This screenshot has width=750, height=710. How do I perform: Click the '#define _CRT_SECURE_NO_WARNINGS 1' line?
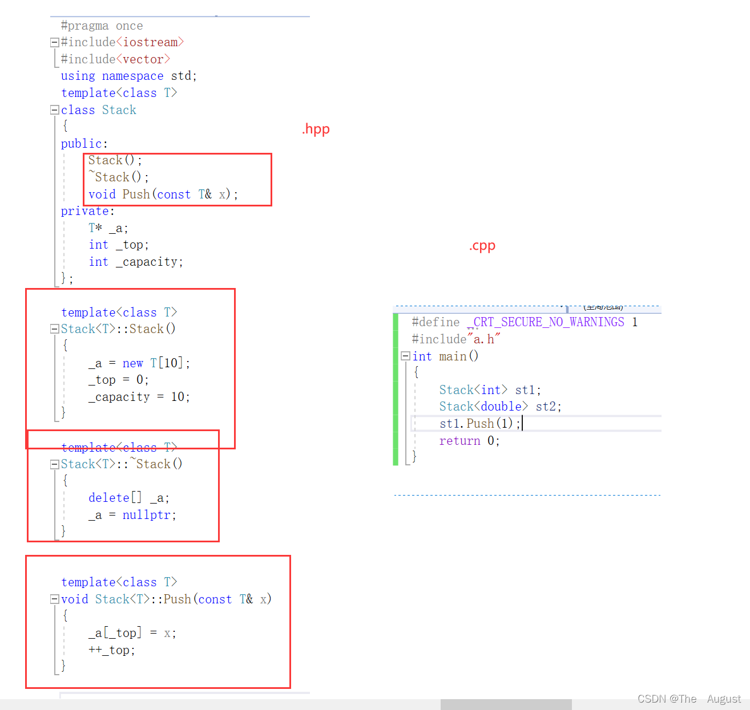coord(525,322)
